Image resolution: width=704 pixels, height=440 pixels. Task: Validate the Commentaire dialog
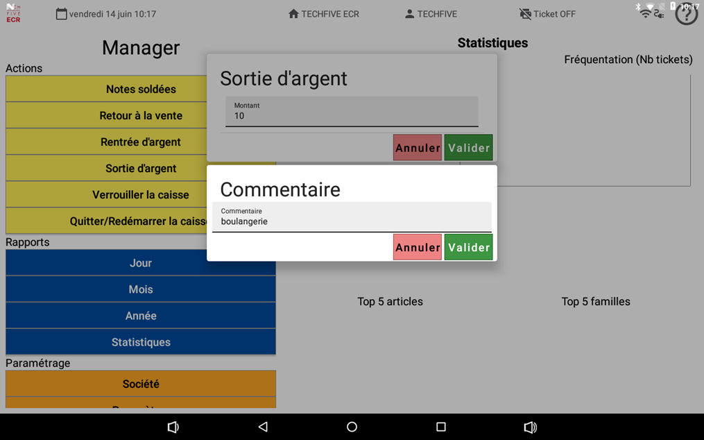[x=468, y=247]
